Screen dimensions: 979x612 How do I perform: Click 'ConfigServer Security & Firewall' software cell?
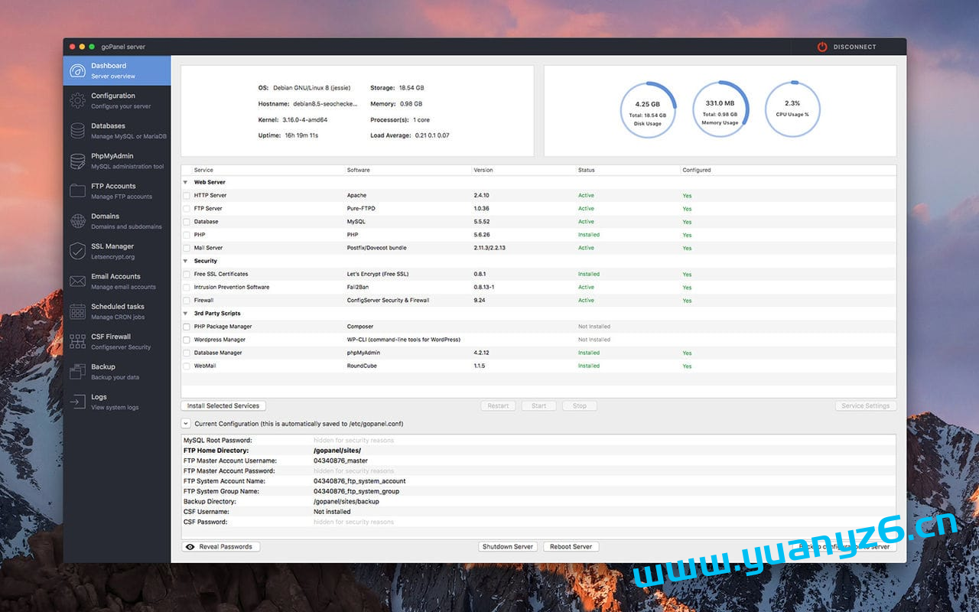(388, 301)
